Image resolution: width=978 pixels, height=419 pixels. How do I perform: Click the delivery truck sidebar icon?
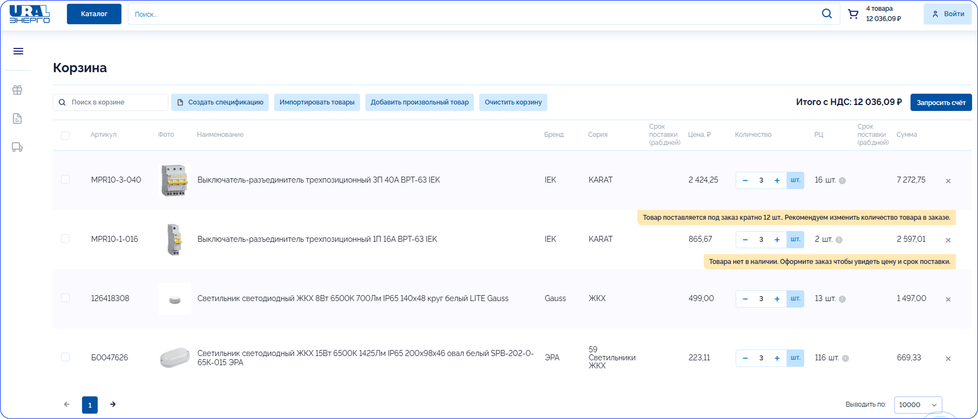17,147
